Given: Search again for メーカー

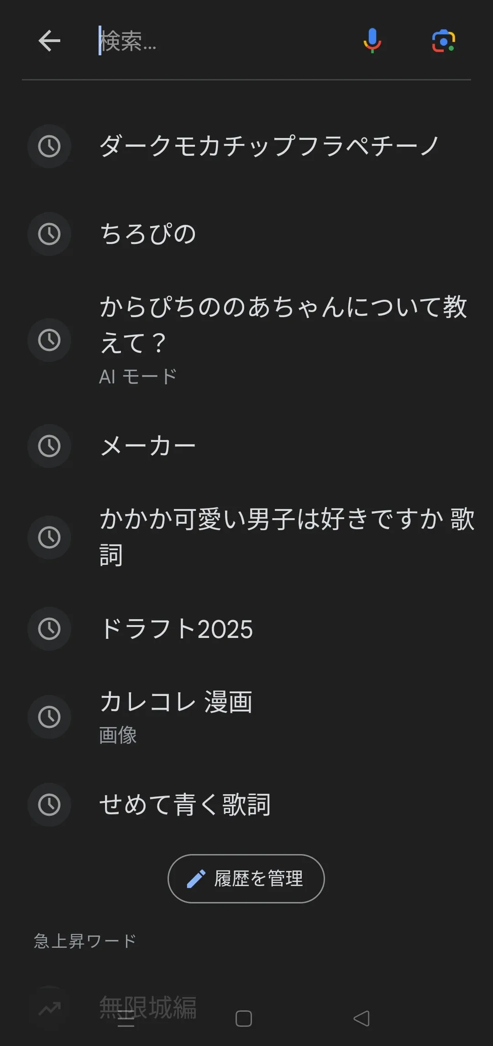Looking at the screenshot, I should click(x=148, y=446).
